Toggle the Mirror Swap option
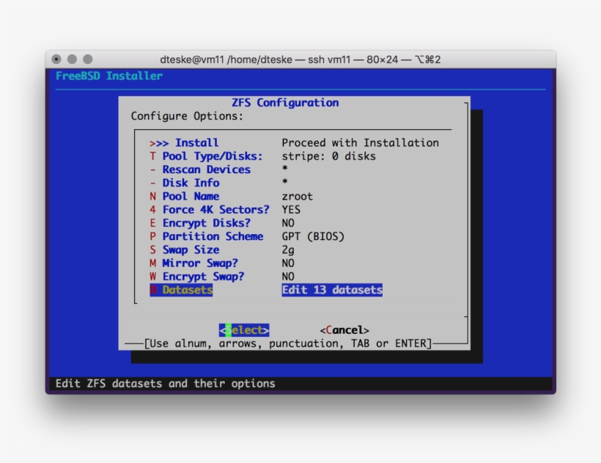The width and height of the screenshot is (601, 463). (200, 263)
